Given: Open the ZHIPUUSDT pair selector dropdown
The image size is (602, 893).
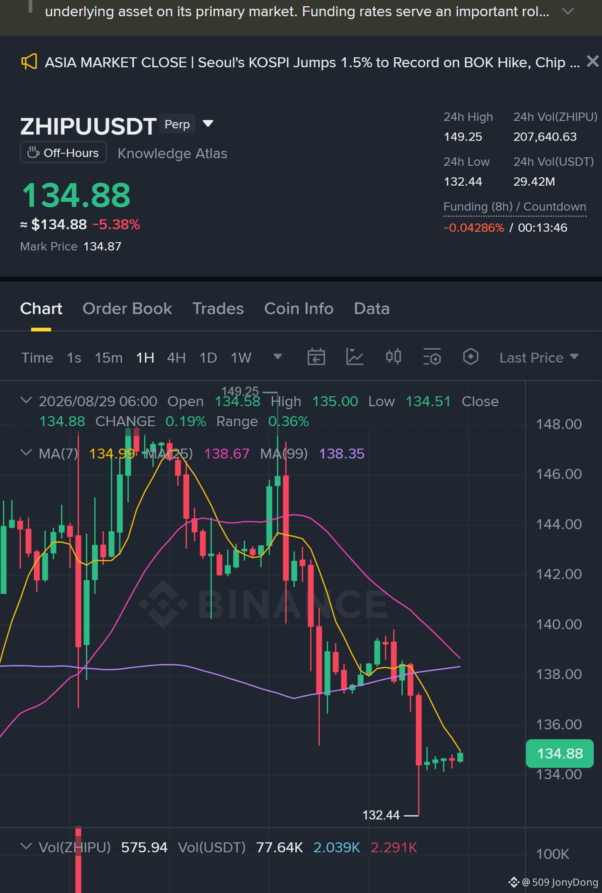Looking at the screenshot, I should point(208,123).
